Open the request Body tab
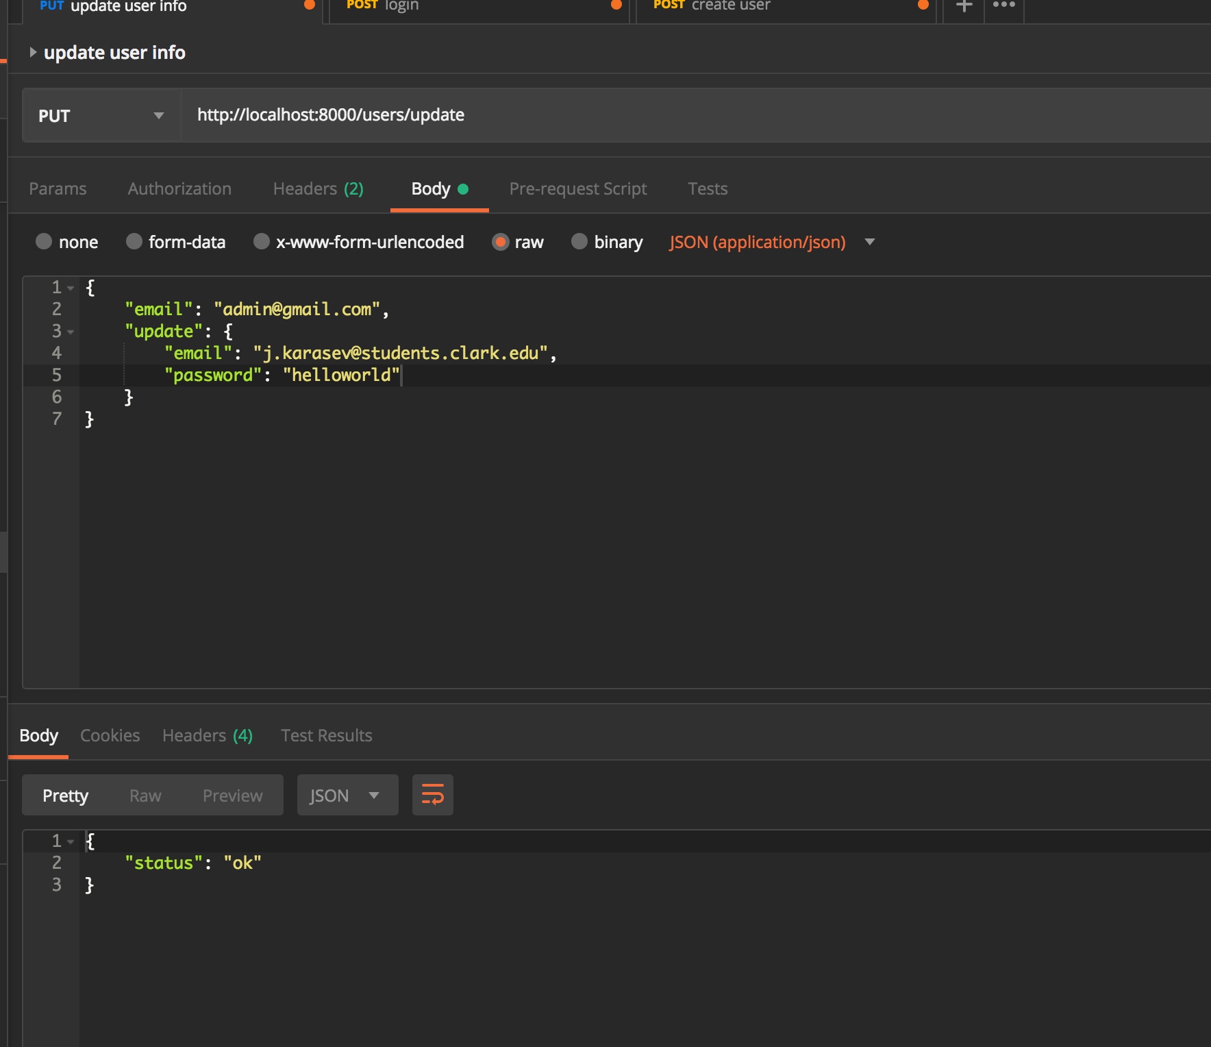Viewport: 1211px width, 1047px height. tap(439, 188)
